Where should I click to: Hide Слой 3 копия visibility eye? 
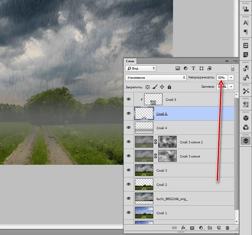pos(129,156)
